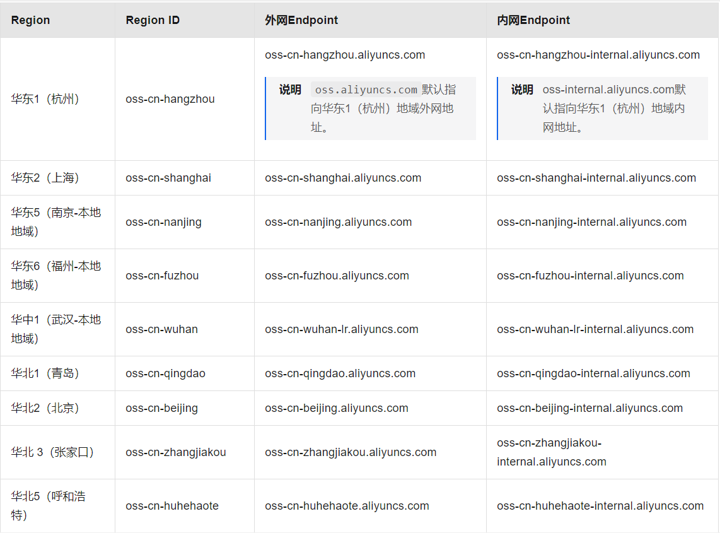The height and width of the screenshot is (533, 720).
Task: Click the oss-internal.aliyuncs.com note text
Action: [608, 89]
